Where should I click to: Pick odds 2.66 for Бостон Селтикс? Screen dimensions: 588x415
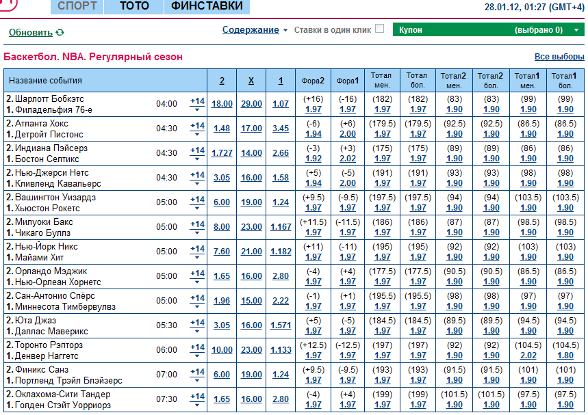281,153
